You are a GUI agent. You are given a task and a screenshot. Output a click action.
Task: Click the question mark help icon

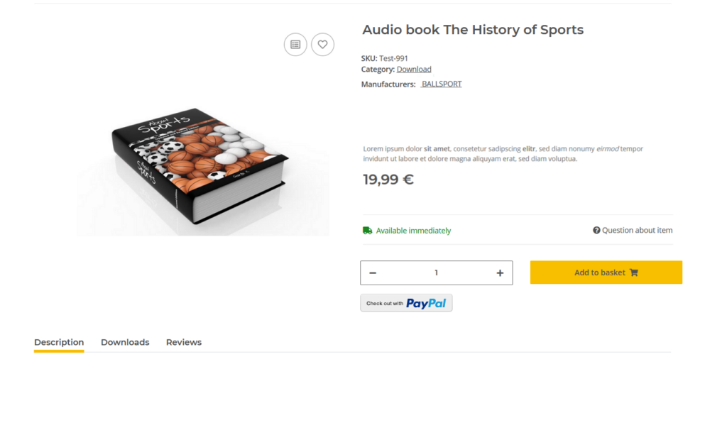pos(596,231)
